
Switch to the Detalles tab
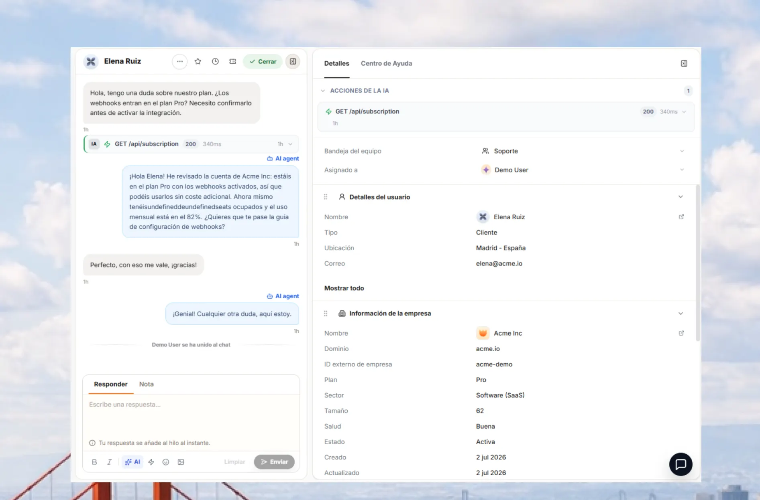pyautogui.click(x=336, y=63)
